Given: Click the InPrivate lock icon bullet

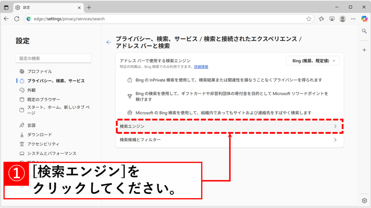Looking at the screenshot, I should point(130,80).
